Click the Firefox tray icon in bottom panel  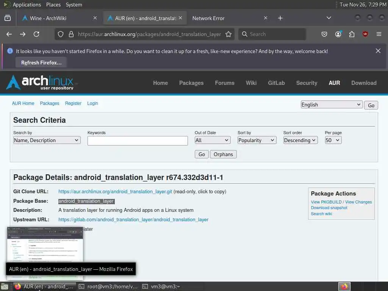pyautogui.click(x=344, y=286)
